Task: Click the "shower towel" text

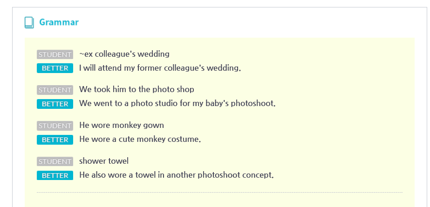Action: click(x=104, y=161)
